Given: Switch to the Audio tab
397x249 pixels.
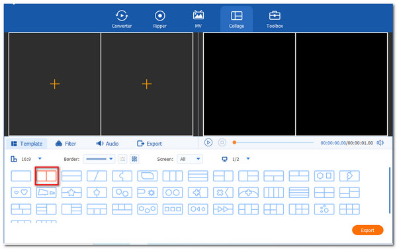Looking at the screenshot, I should (x=107, y=144).
